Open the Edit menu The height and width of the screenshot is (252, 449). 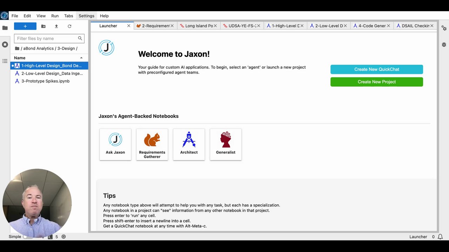point(27,16)
